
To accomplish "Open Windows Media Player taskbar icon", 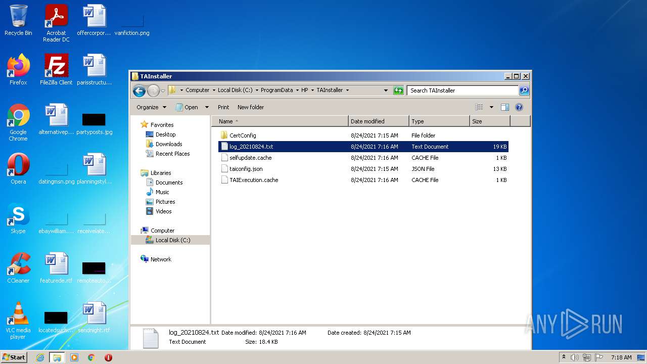I will coord(74,357).
